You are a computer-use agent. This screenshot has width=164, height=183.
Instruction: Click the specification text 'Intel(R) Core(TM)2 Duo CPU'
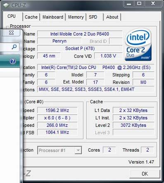69,67
